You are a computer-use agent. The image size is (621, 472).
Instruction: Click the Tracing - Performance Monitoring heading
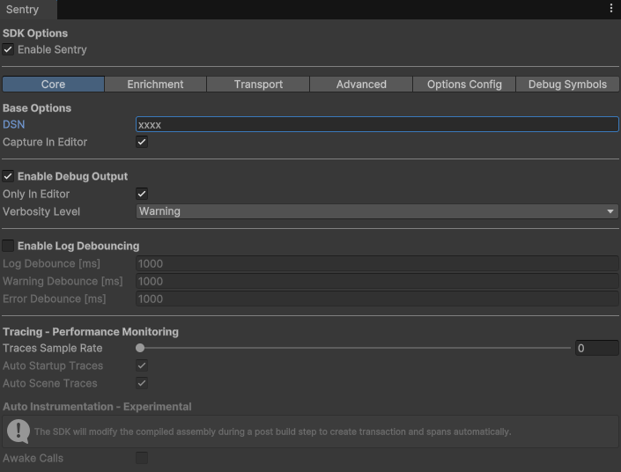[91, 331]
